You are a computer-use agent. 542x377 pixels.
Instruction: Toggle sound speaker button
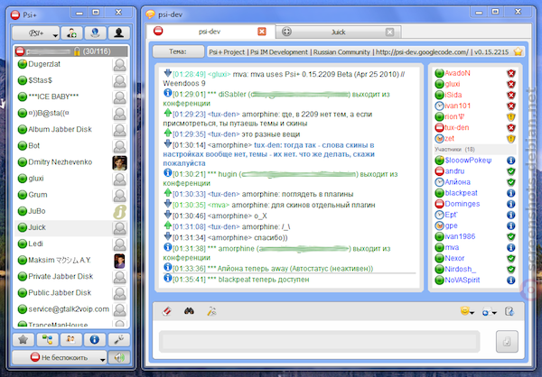[119, 358]
